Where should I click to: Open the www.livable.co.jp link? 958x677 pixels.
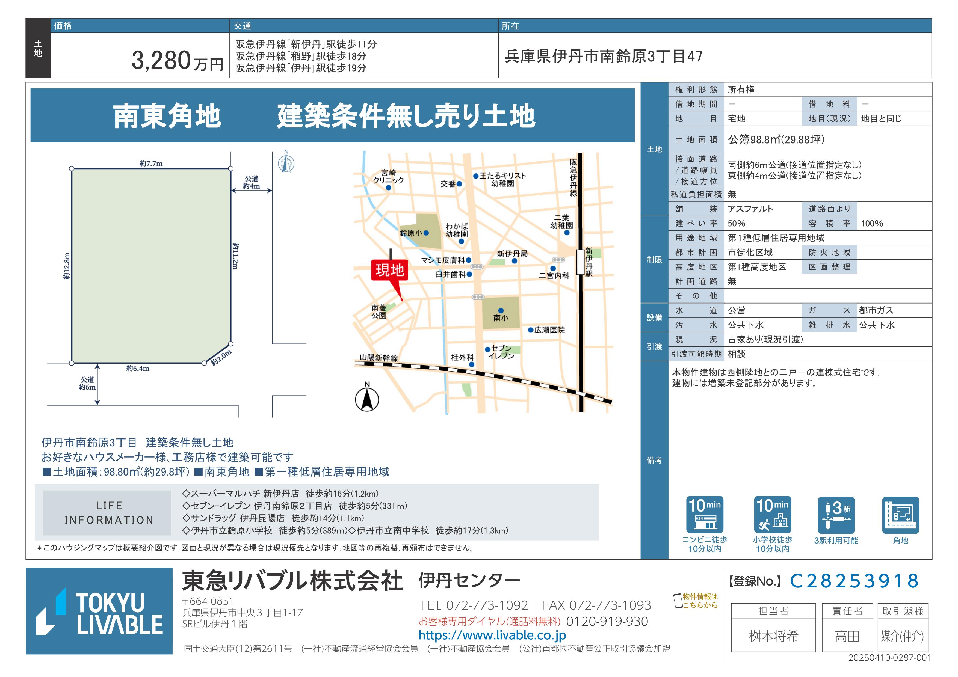[492, 635]
